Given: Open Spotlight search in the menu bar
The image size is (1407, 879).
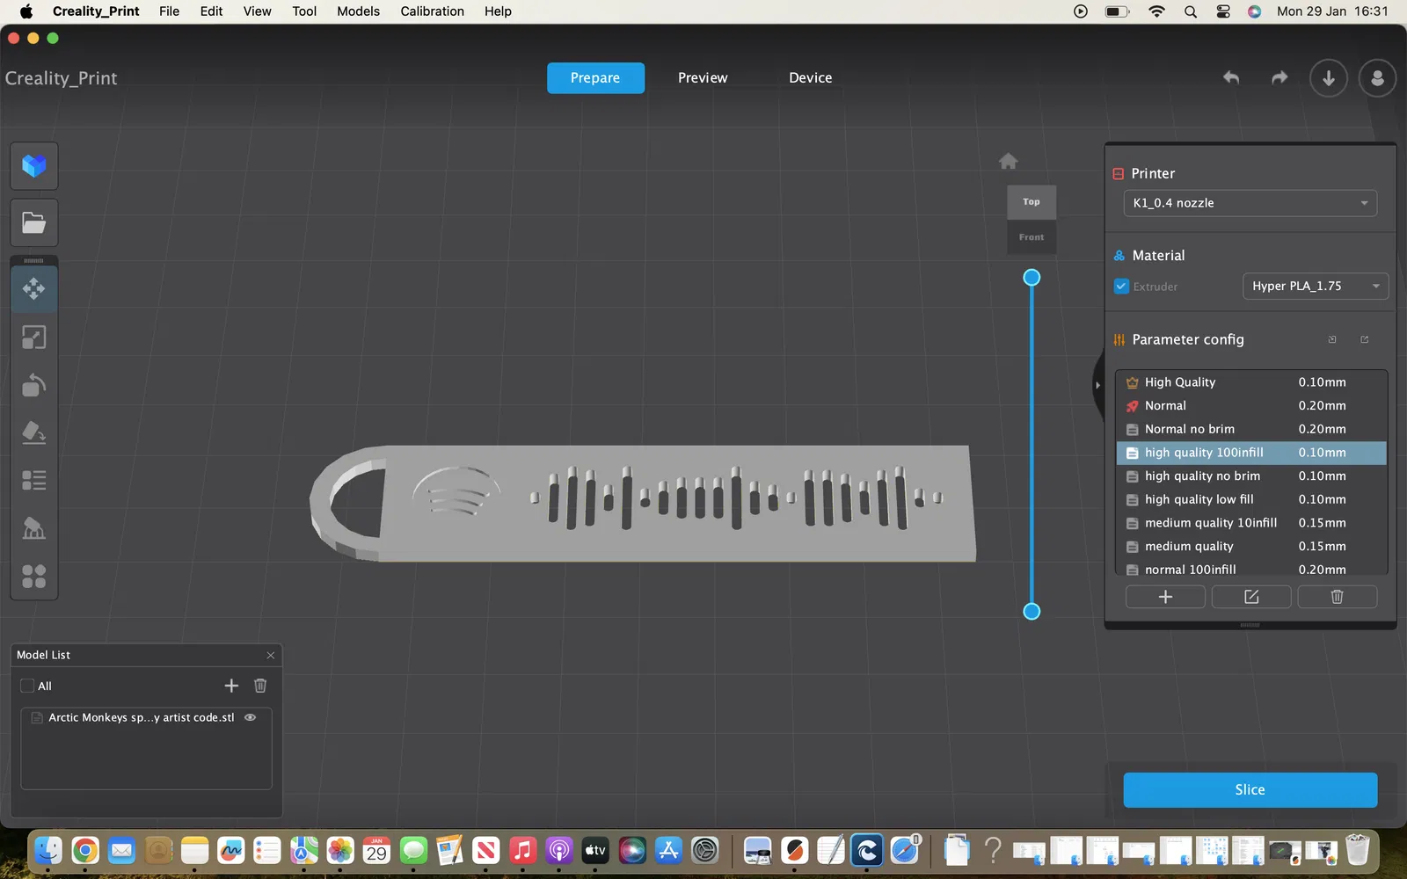Looking at the screenshot, I should click(1191, 11).
